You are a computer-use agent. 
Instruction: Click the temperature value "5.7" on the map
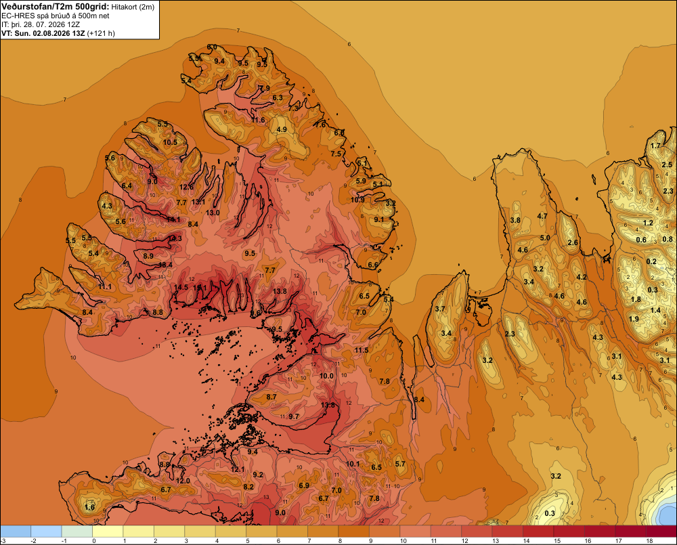400,464
